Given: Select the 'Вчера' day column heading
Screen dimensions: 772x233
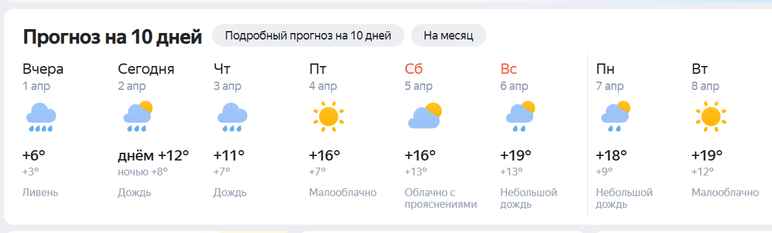Looking at the screenshot, I should tap(43, 69).
